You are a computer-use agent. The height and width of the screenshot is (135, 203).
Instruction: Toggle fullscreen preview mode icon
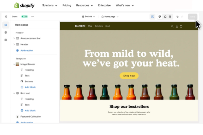pos(170,17)
